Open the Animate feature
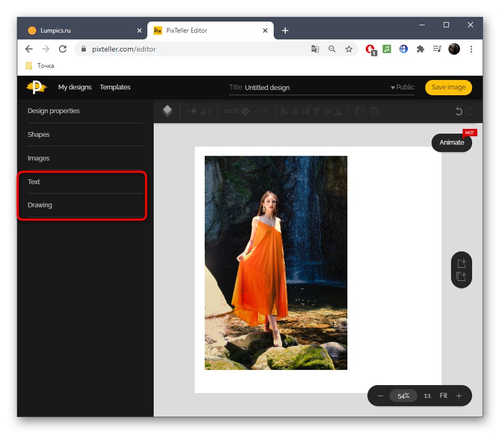This screenshot has height=434, width=500. (451, 143)
